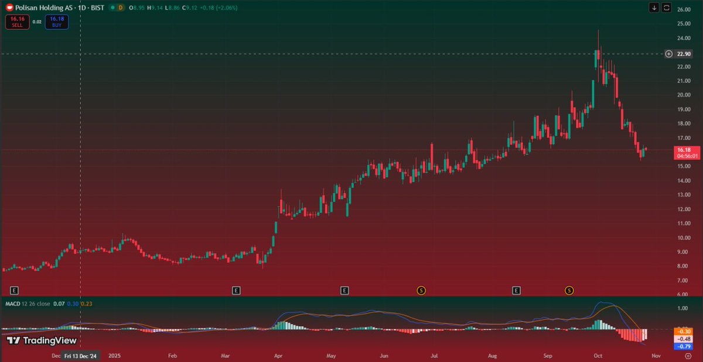703x362 pixels.
Task: Click the yellow S marker below October
Action: coord(568,289)
